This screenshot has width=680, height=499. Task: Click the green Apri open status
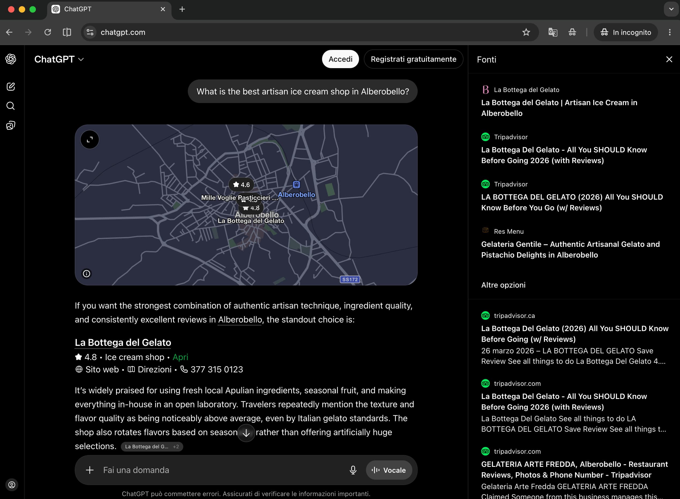point(180,357)
